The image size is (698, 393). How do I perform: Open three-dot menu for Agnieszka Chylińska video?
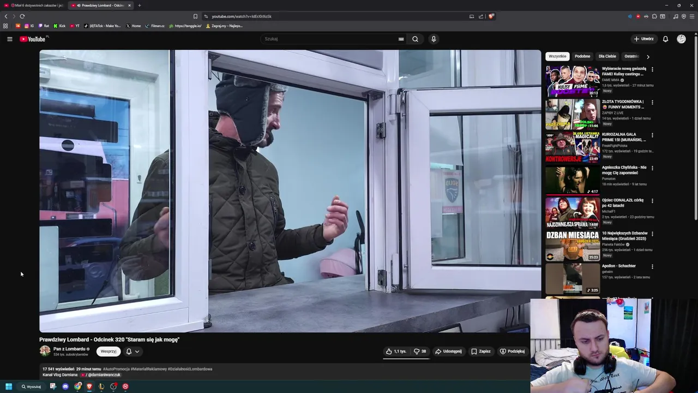coord(652,168)
